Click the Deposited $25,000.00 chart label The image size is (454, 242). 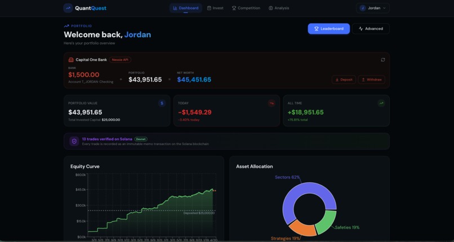(199, 213)
